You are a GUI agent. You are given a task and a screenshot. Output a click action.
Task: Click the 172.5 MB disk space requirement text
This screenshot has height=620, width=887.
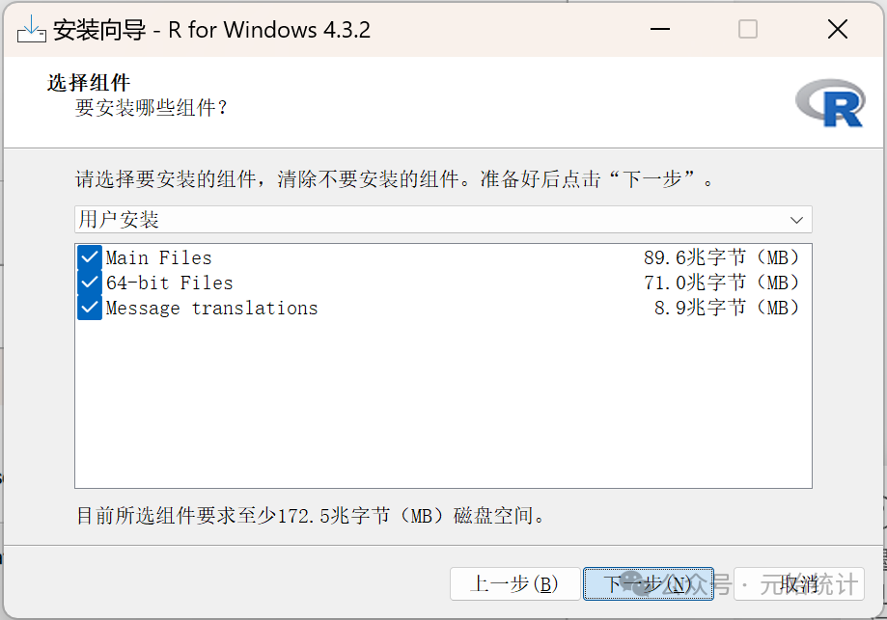(311, 516)
